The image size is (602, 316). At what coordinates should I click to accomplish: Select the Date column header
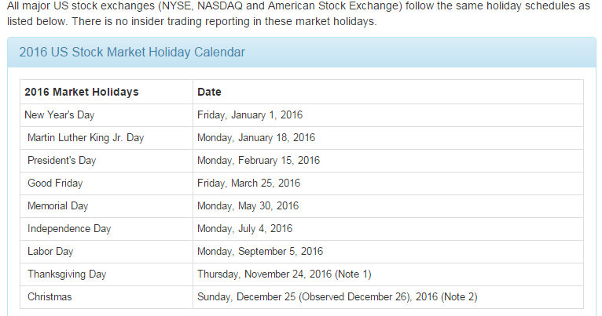click(209, 92)
